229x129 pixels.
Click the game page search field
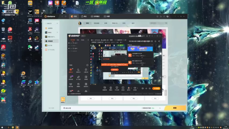[159, 23]
